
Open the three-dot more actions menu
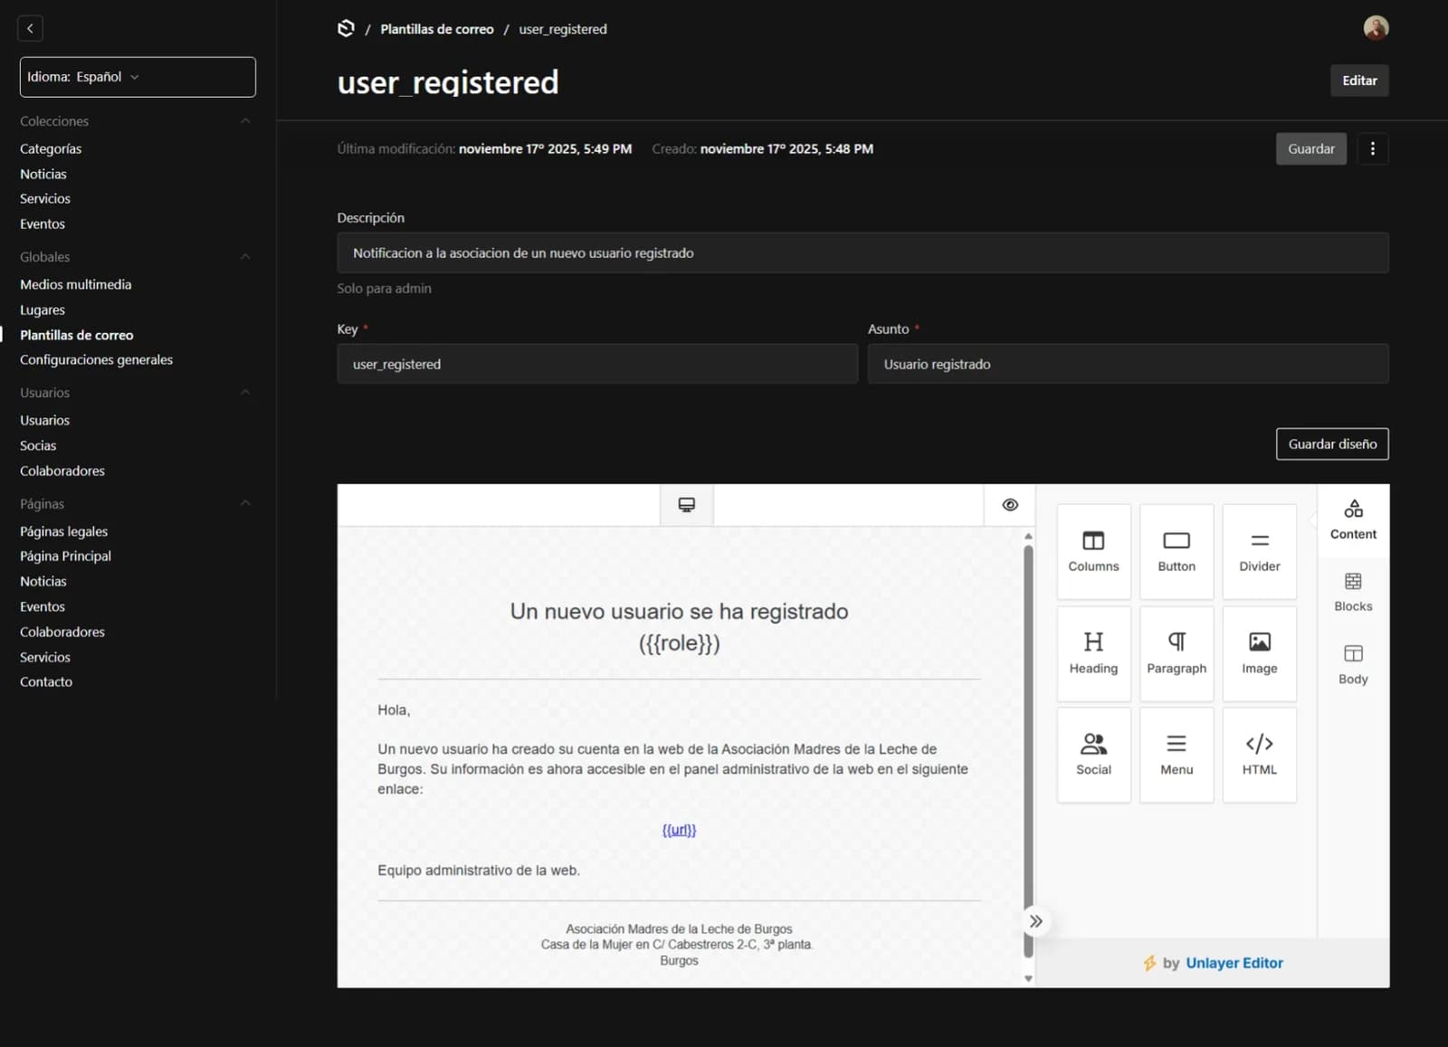(1372, 148)
